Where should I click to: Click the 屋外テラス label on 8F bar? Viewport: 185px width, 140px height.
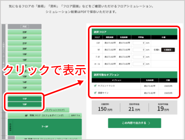76,115
